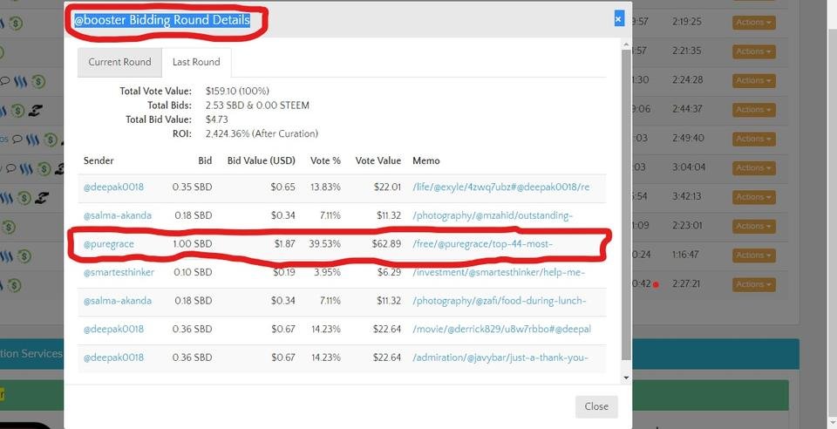Open the @salma-akanda link beside food-during-lunch memo

tap(118, 301)
